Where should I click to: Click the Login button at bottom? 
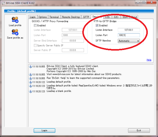44,131
